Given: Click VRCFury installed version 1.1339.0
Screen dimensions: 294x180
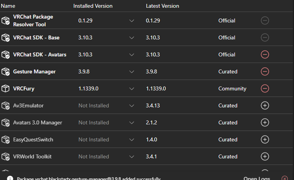Looking at the screenshot, I should (x=88, y=88).
